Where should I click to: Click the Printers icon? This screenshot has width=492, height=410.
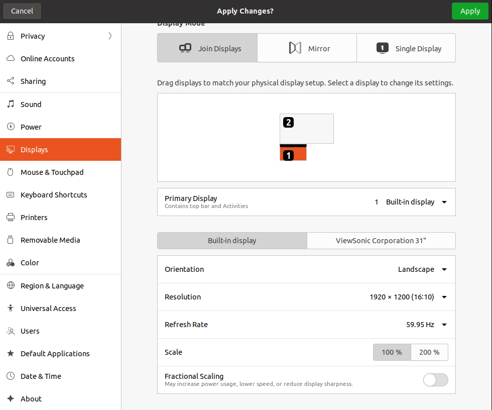[x=11, y=217]
